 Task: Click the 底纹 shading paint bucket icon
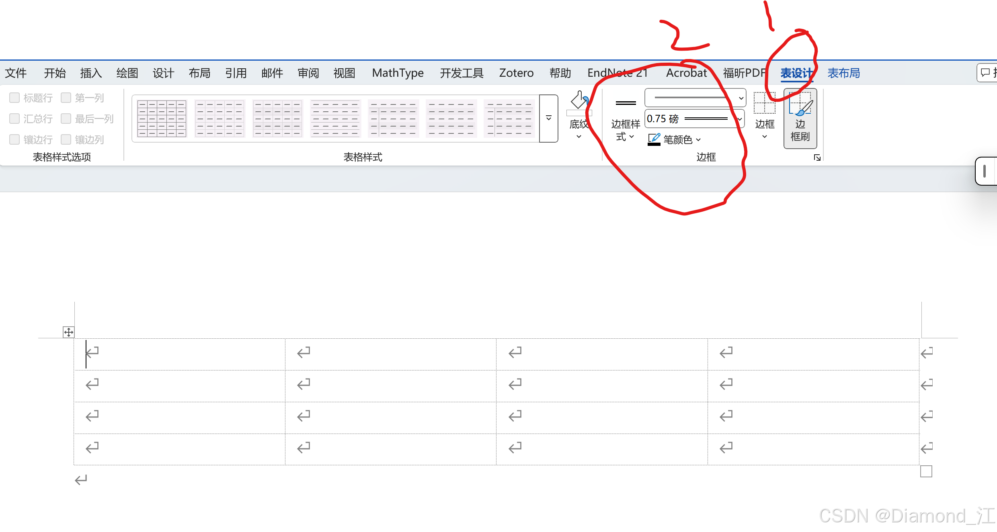point(579,101)
